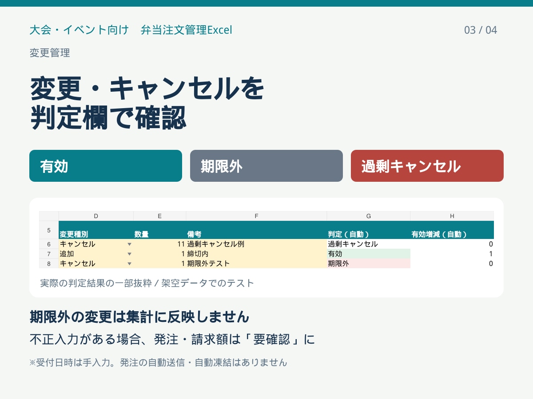Click the 数量 header cell

[x=160, y=230]
